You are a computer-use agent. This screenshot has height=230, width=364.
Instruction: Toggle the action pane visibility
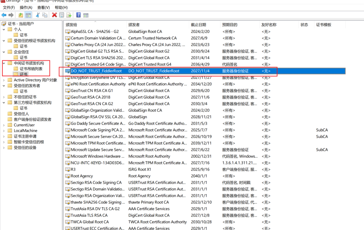86,15
